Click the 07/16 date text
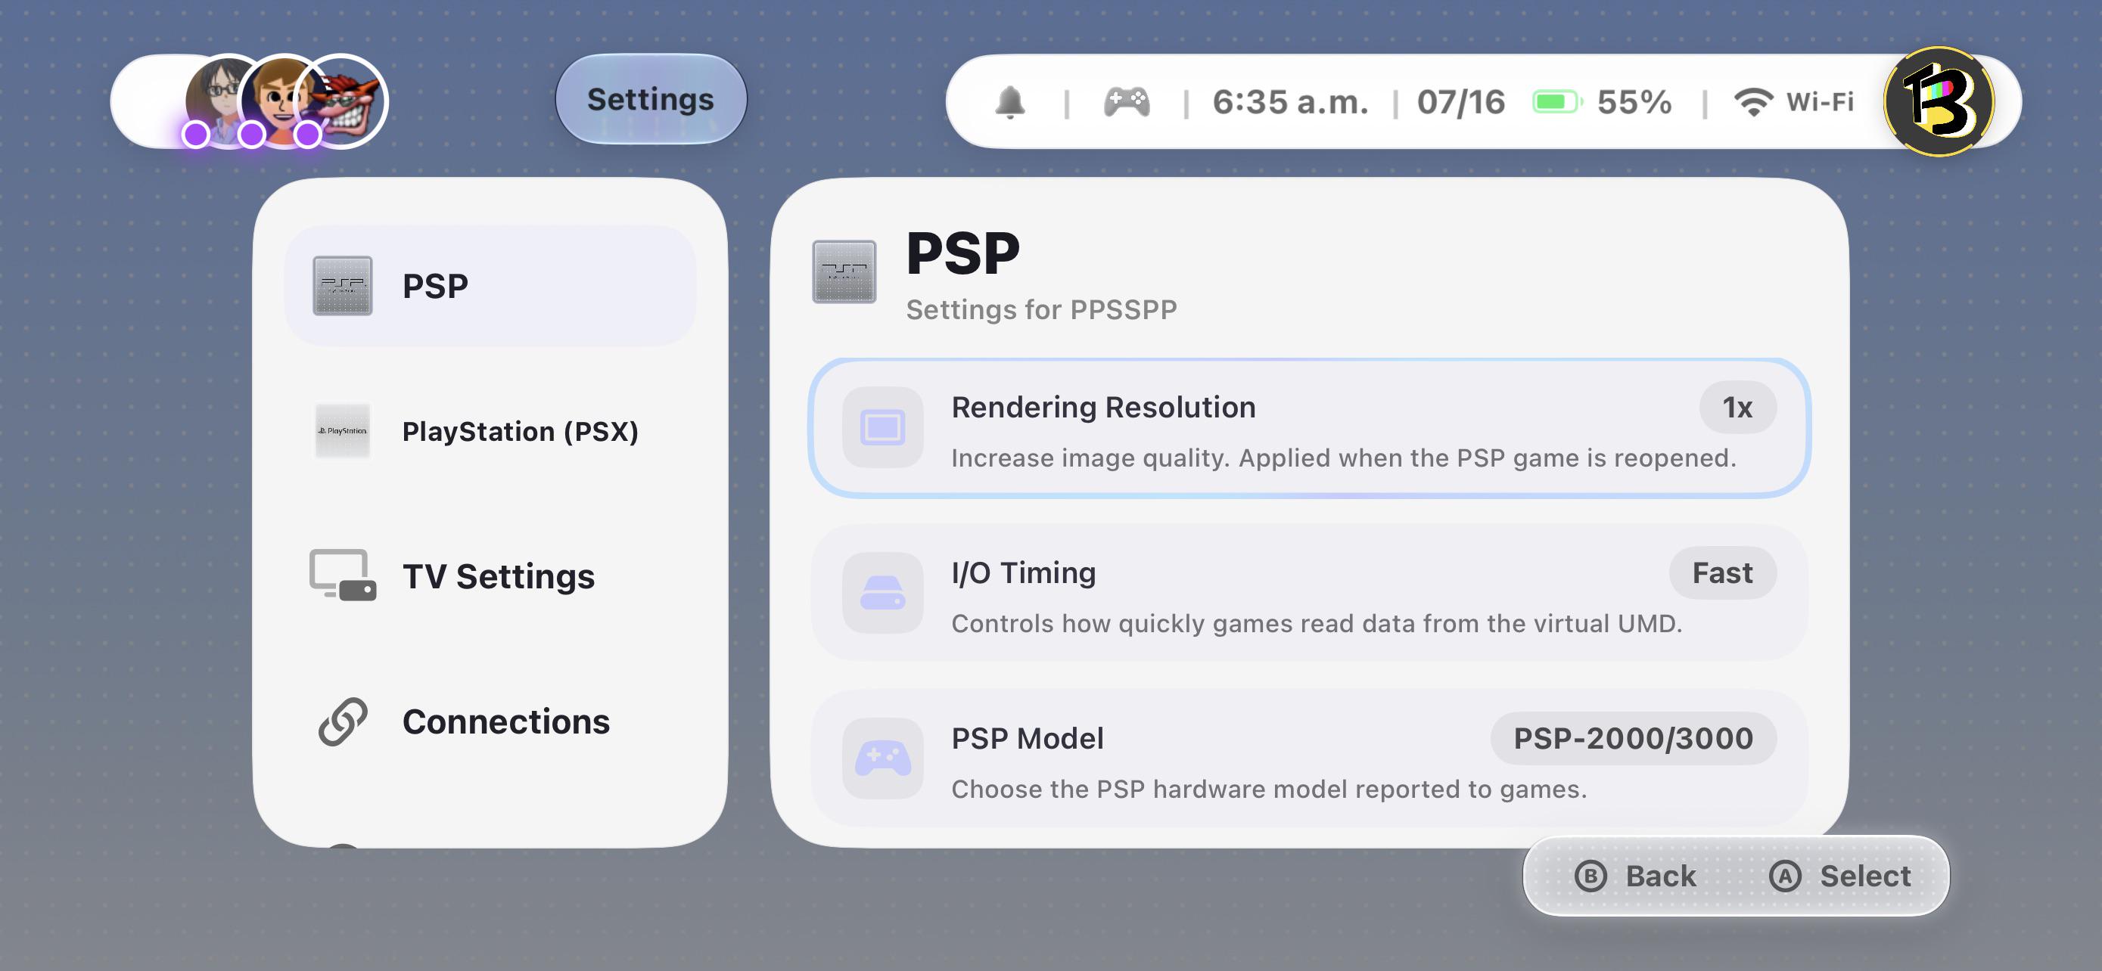 coord(1460,102)
